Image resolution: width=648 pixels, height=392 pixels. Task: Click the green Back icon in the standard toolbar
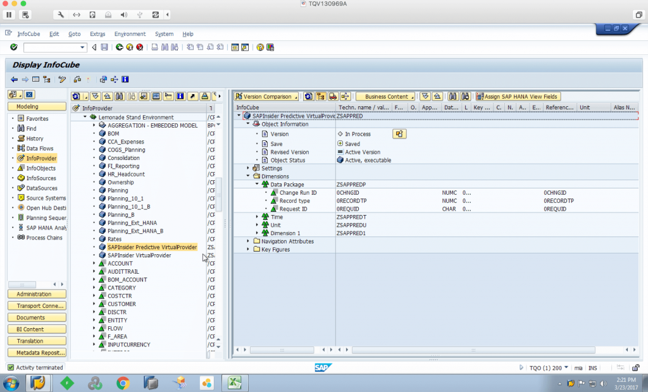(x=120, y=47)
